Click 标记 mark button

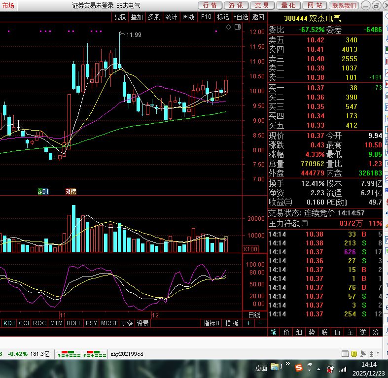tap(223, 17)
